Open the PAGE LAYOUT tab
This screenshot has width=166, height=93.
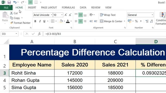[49, 7]
